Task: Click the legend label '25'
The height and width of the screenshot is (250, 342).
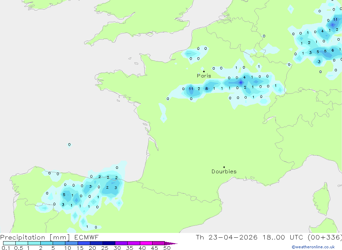Action: pos(105,248)
